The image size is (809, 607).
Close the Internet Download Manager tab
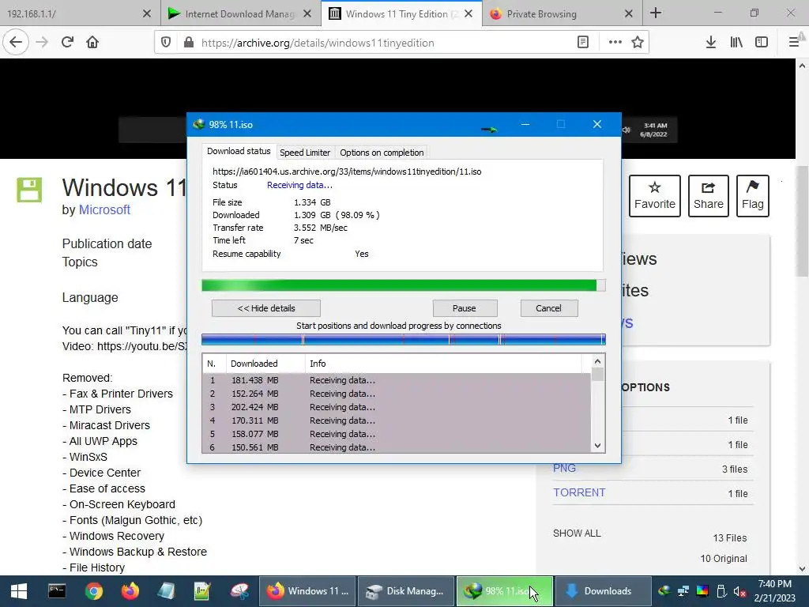pos(307,13)
